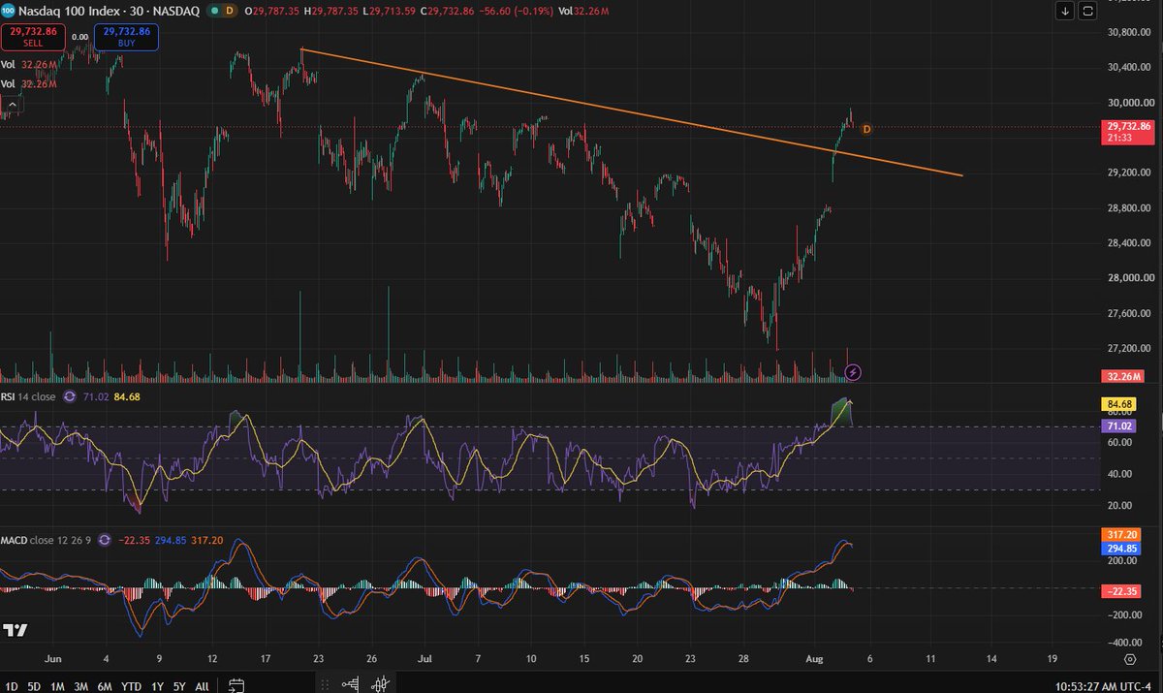Click the orange descending trendline

tap(630, 110)
